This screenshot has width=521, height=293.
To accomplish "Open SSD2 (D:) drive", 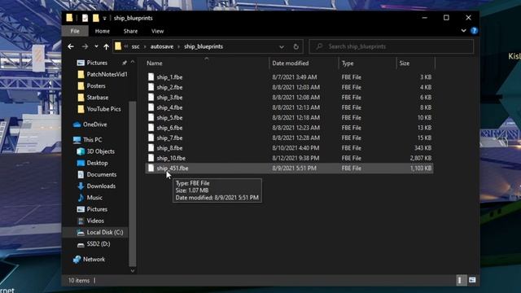I will 99,244.
